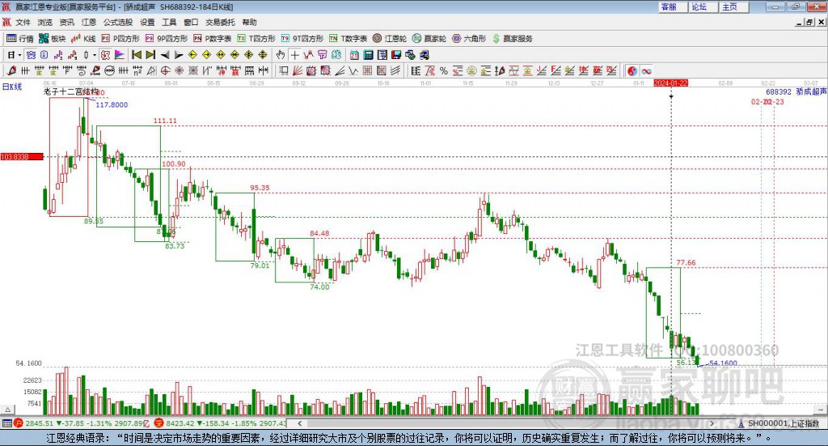The height and width of the screenshot is (446, 828).
Task: Click the red 103.8338 price label
Action: coord(22,157)
